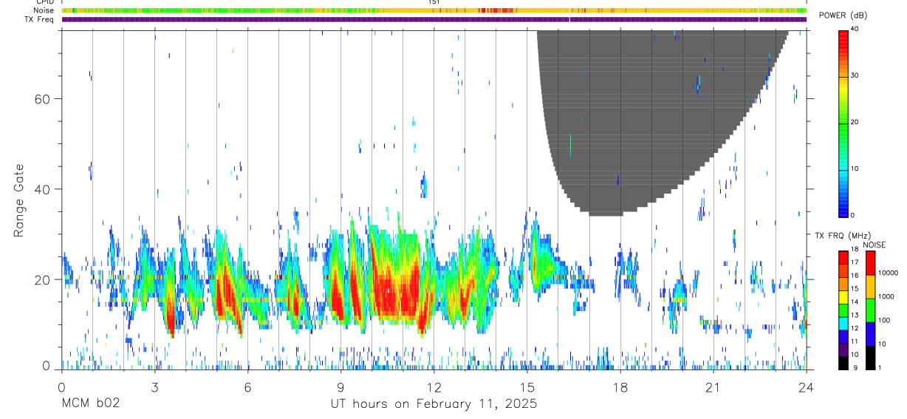Click the "9" tick on the UT hours axis
The image size is (907, 419).
point(341,386)
